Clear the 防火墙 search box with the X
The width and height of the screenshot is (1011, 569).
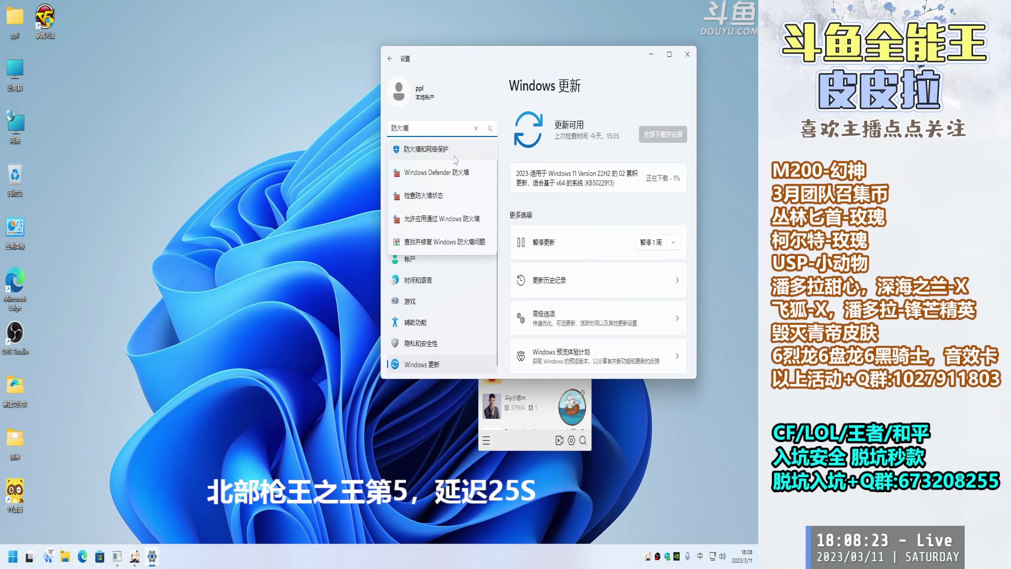click(476, 128)
